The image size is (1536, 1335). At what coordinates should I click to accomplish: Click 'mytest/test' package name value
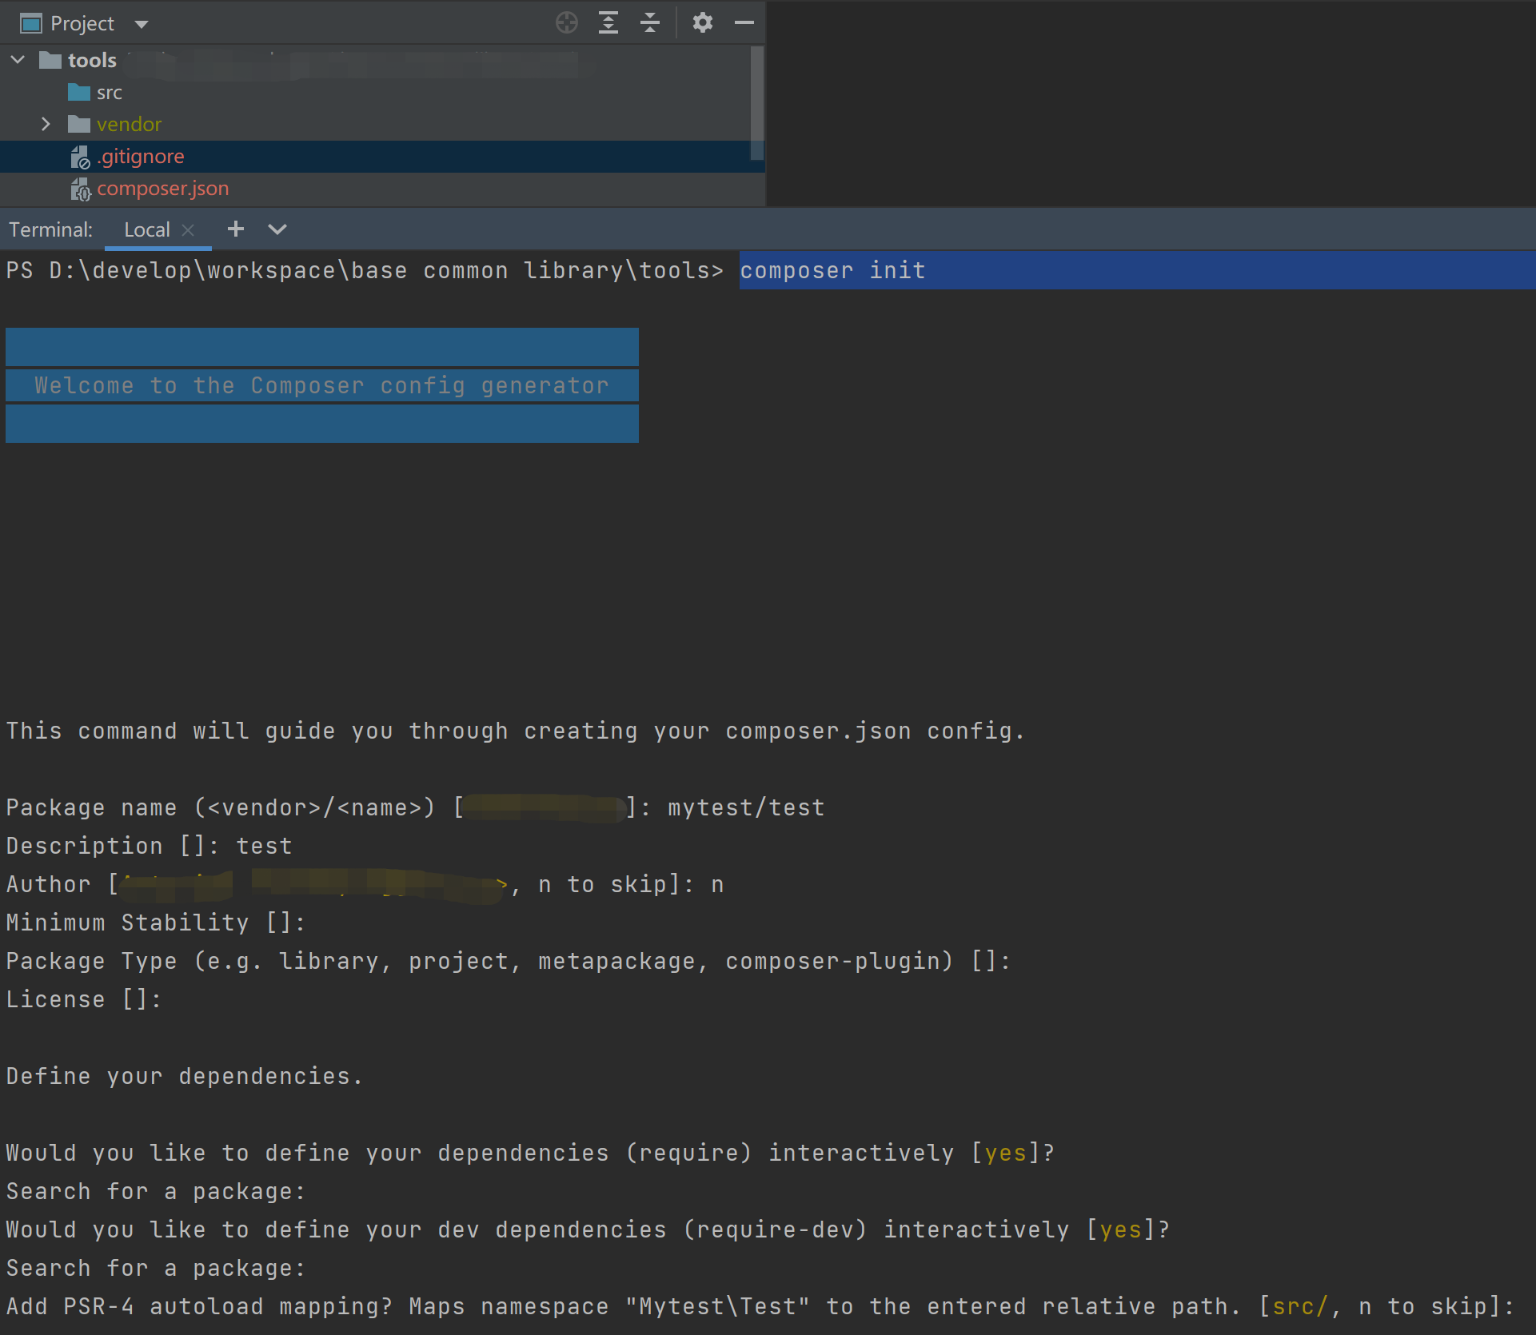tap(746, 807)
